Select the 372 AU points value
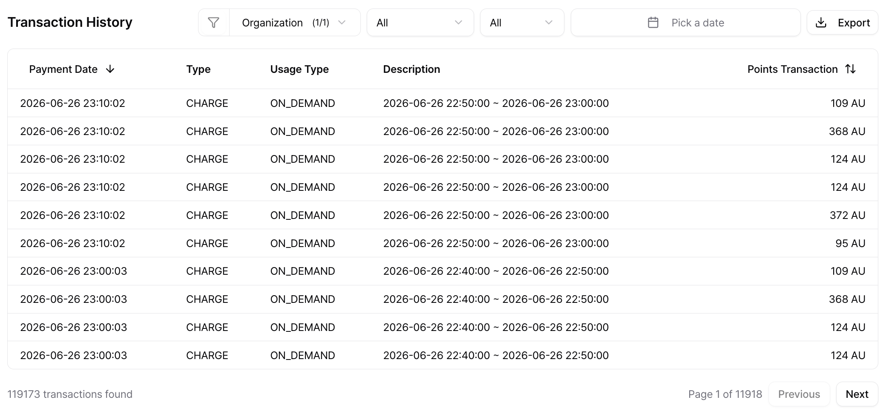 [x=847, y=215]
